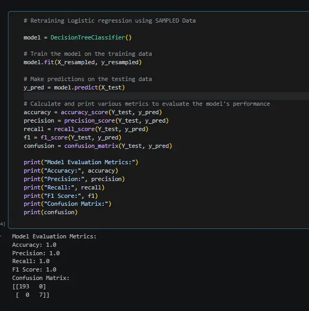Click the comment about calculating metrics
This screenshot has height=311, width=309.
tap(147, 104)
